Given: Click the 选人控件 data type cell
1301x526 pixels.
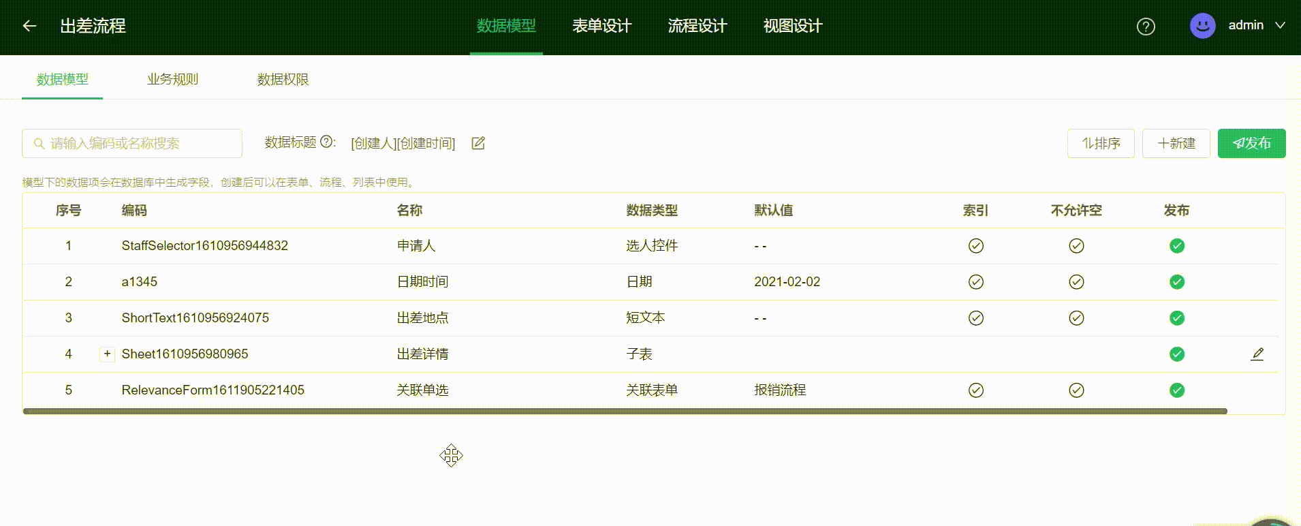Looking at the screenshot, I should coord(652,246).
